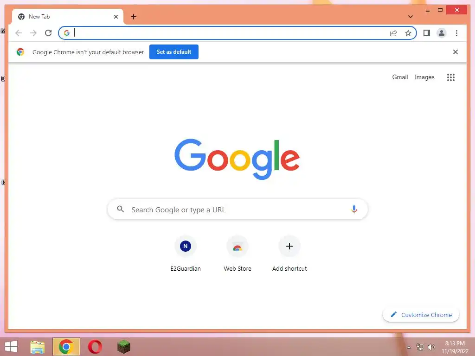Reload the page with refresh icon
This screenshot has height=356, width=475.
coord(48,33)
